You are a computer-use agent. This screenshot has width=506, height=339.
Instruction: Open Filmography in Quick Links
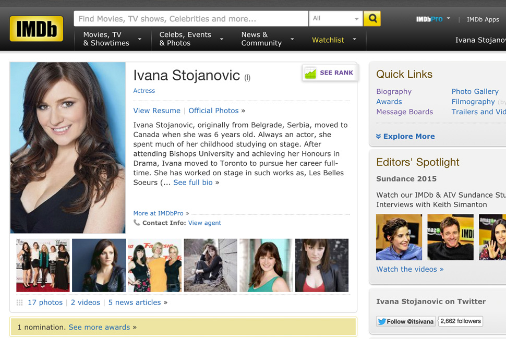(473, 102)
